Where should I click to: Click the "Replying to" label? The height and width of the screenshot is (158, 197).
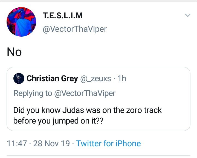coord(33,93)
